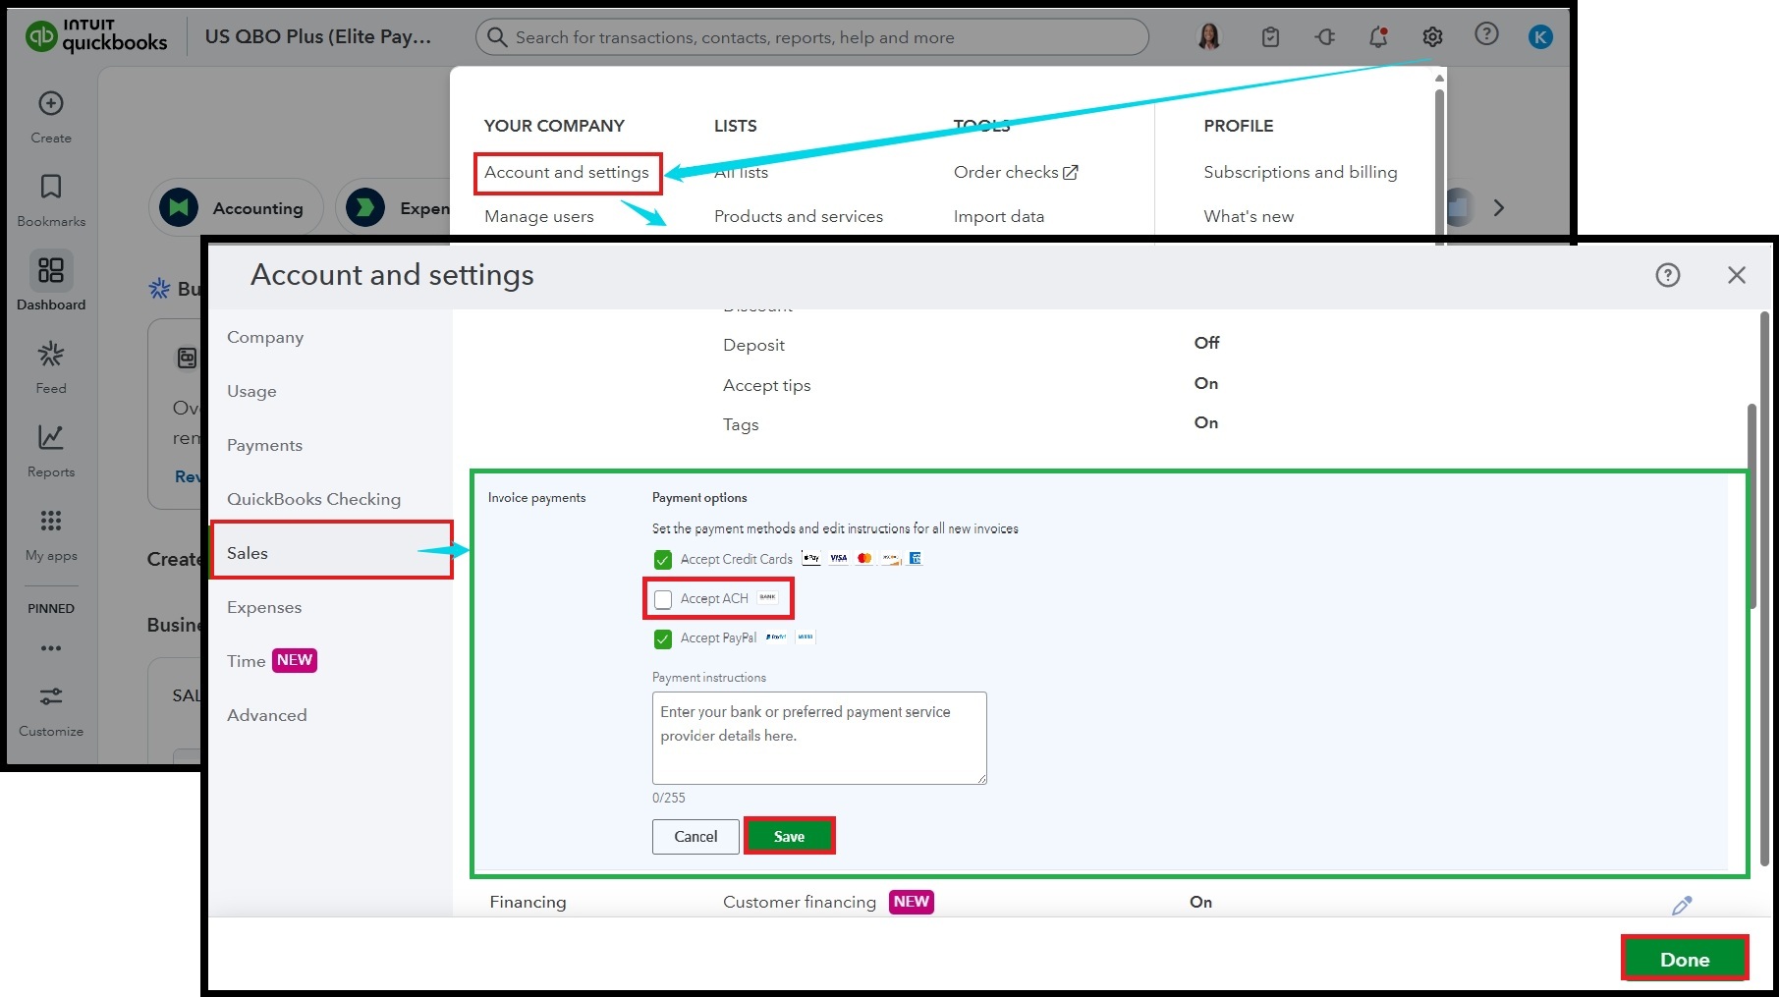Click the K profile avatar
1779x997 pixels.
(x=1540, y=37)
